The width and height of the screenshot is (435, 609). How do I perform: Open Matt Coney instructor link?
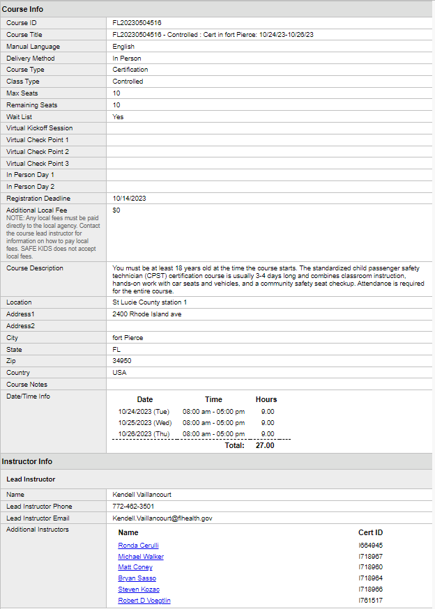(135, 567)
